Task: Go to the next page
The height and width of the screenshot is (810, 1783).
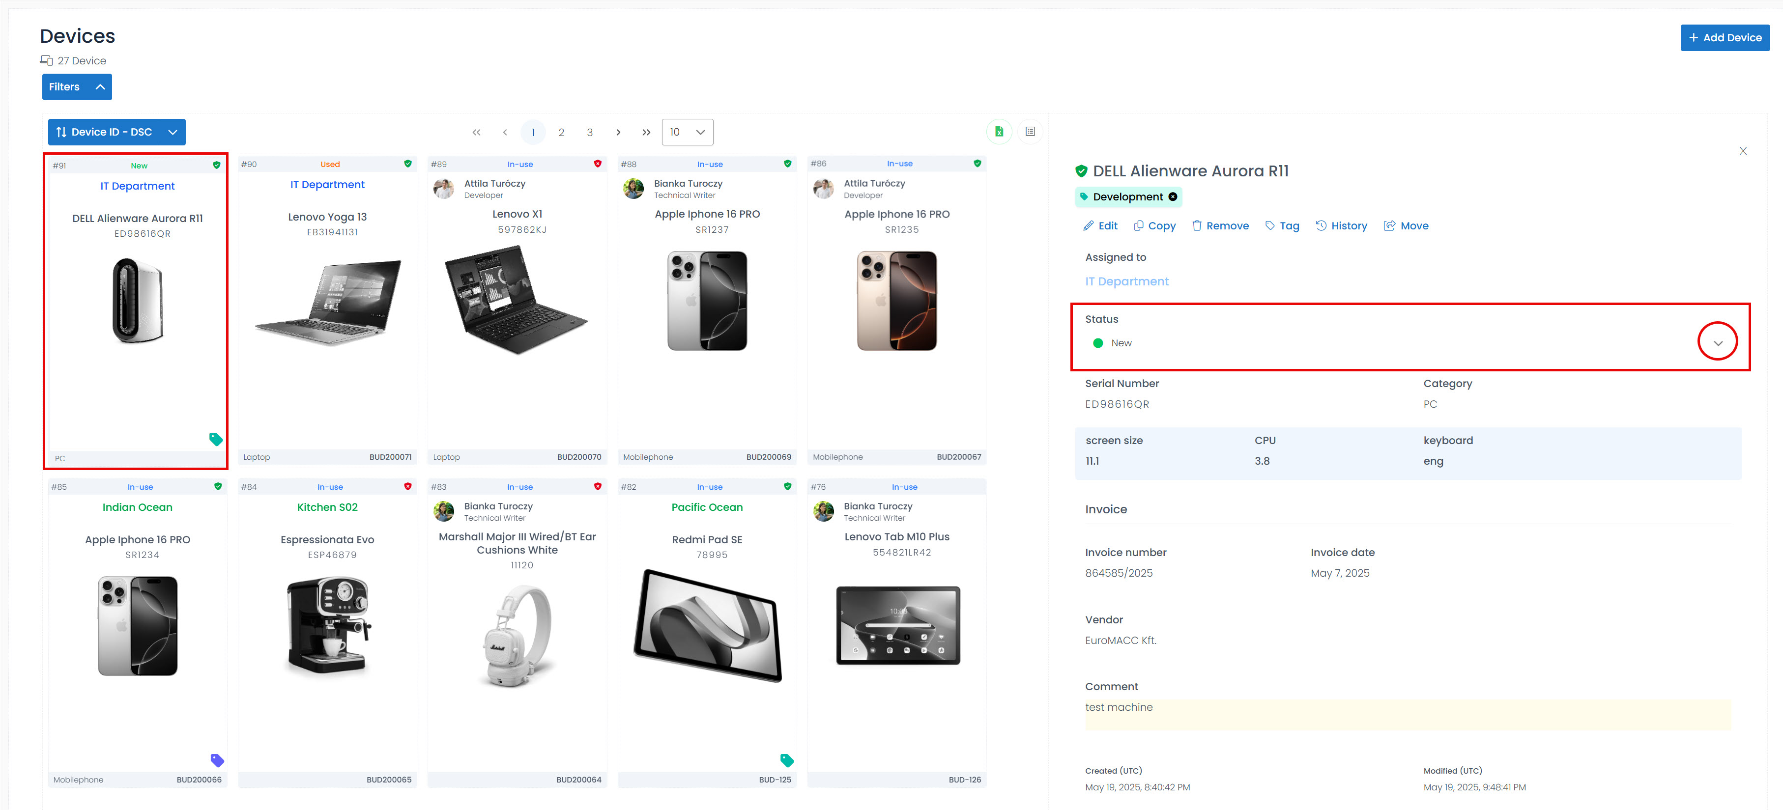Action: coord(618,132)
